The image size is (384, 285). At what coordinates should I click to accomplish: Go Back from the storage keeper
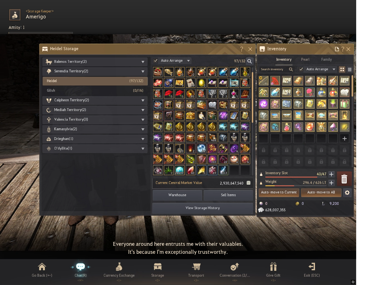[42, 270]
